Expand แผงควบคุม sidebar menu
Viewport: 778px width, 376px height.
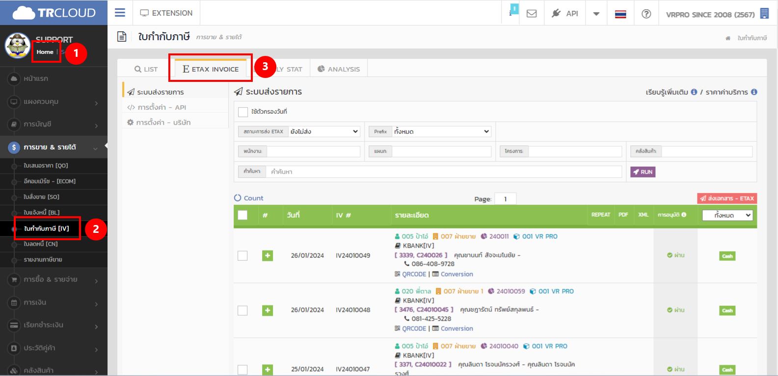[x=54, y=101]
